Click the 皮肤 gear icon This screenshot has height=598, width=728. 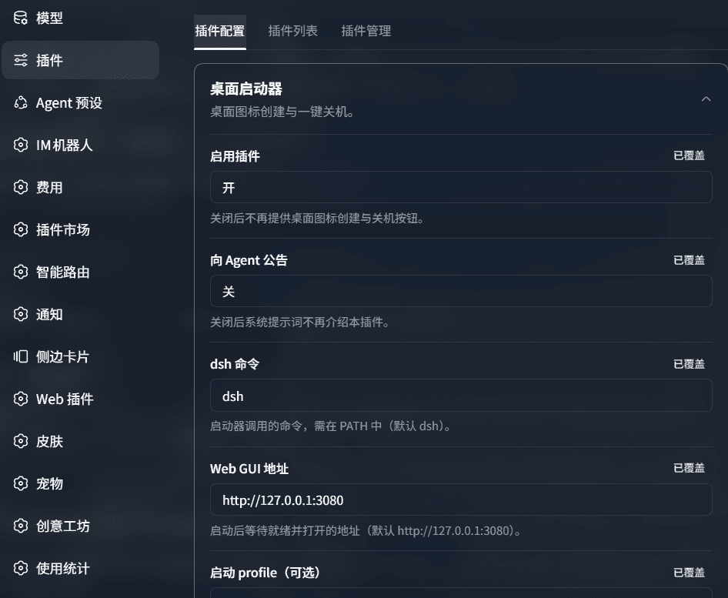click(21, 441)
